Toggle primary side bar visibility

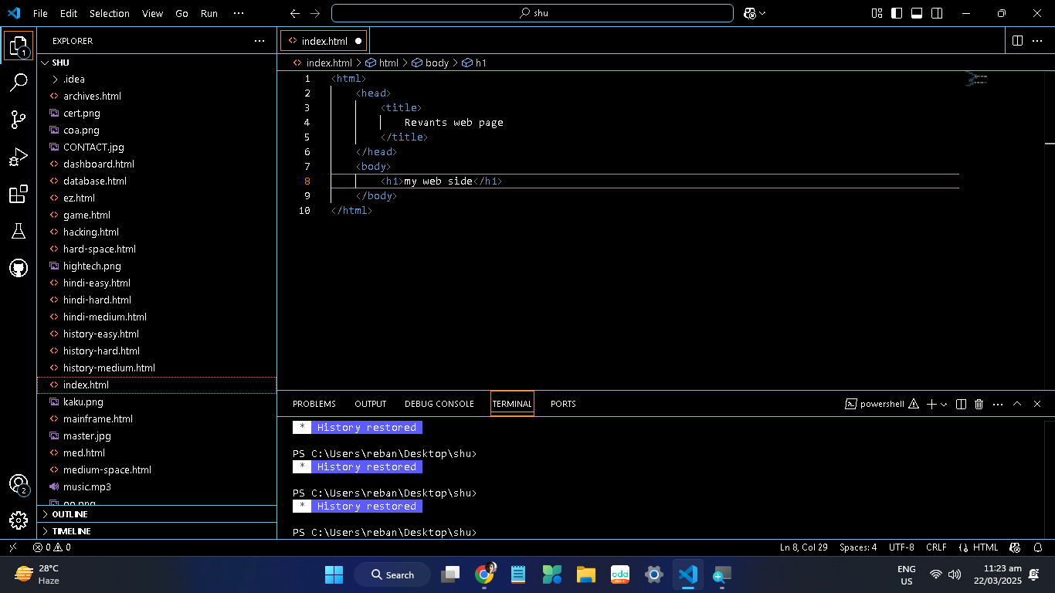[897, 13]
